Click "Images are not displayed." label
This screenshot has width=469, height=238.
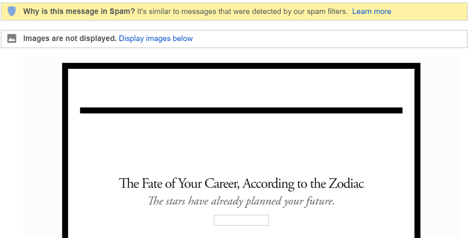tap(70, 39)
